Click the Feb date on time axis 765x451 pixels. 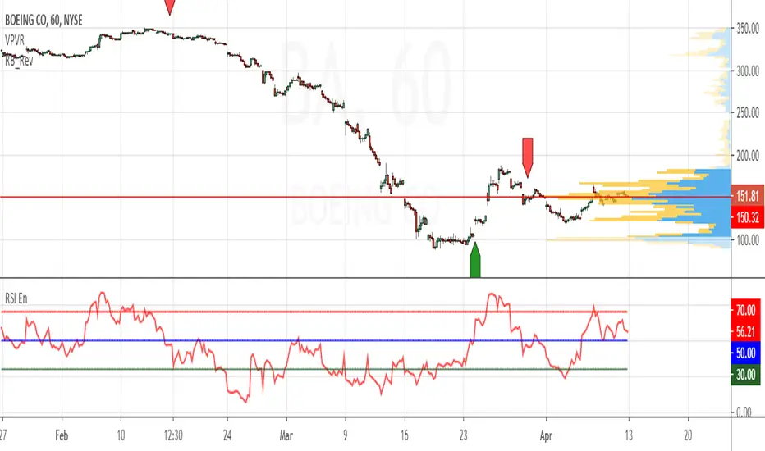[x=62, y=435]
